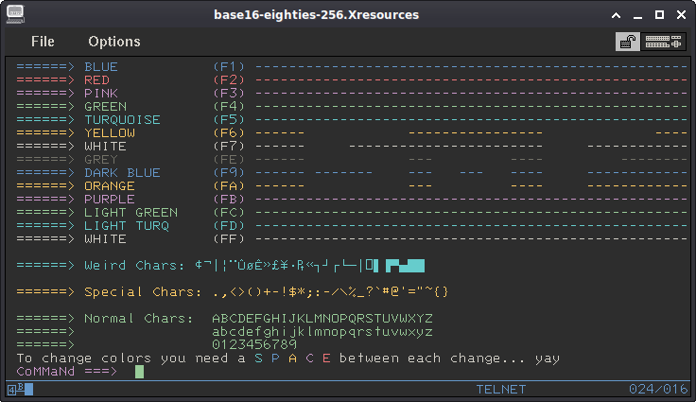
Task: Click the uppercase alphabet ABCDEFGHIJKLMNOPQRSTUVWXYZ line
Action: 322,319
